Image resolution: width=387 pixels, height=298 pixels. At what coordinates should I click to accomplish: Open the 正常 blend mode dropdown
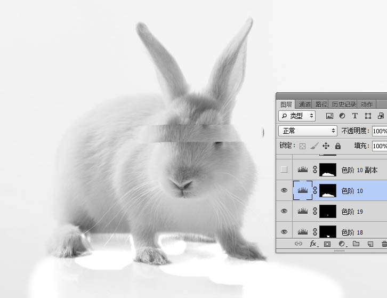point(308,131)
